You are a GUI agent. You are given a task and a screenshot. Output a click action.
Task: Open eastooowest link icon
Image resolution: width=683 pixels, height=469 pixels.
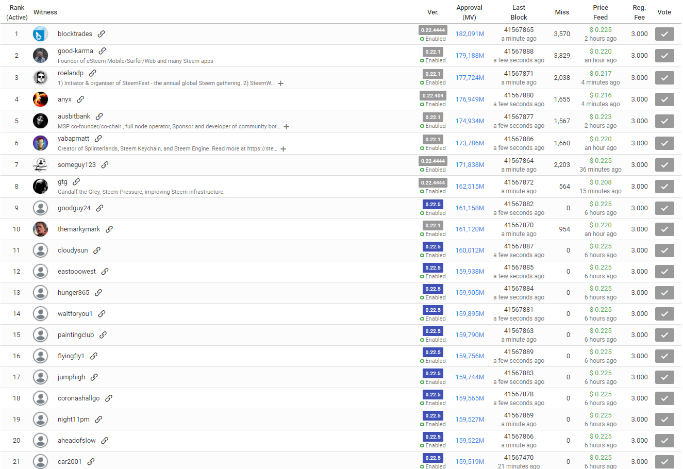click(x=105, y=272)
